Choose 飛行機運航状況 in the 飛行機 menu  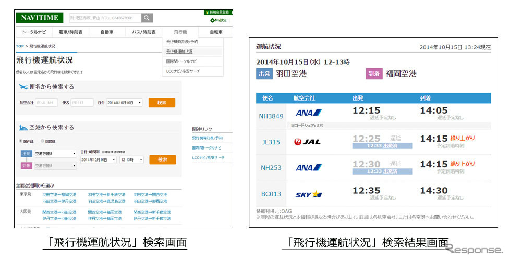(179, 52)
